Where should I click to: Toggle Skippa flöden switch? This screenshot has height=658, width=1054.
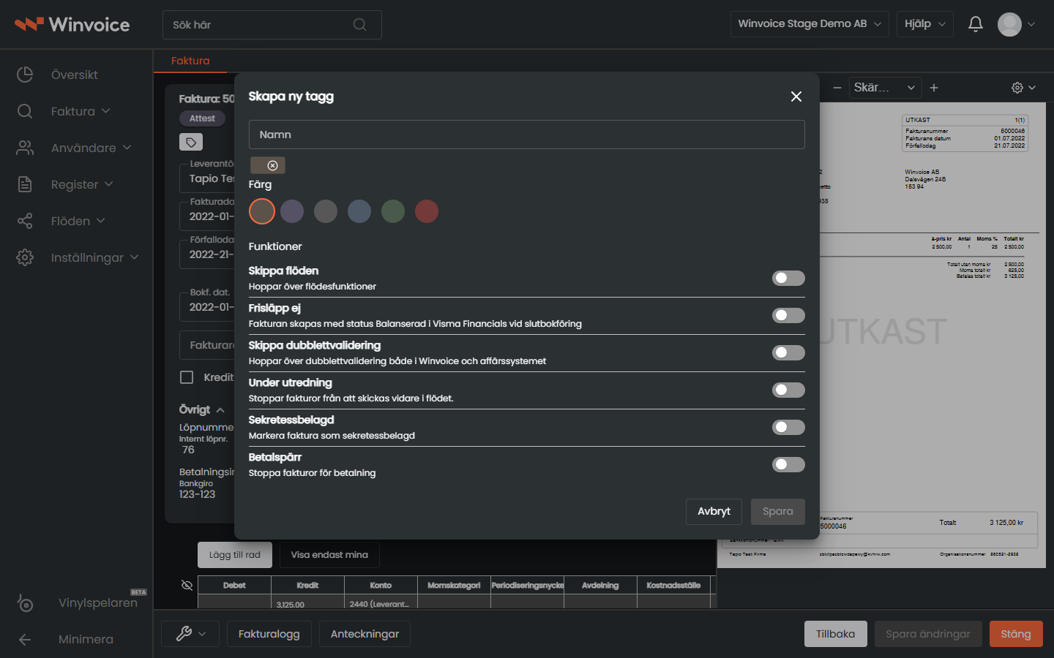pos(788,278)
